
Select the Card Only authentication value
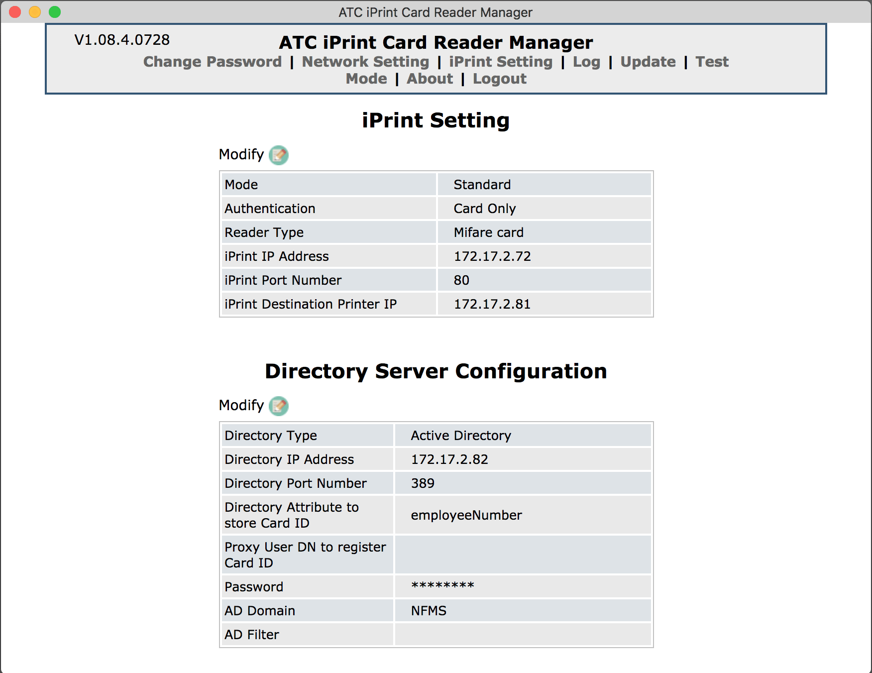544,209
